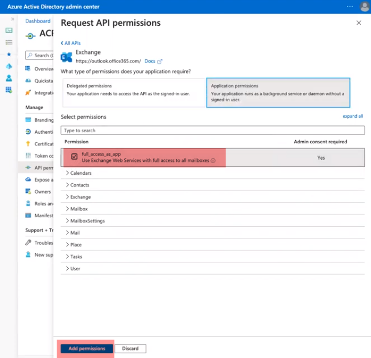The width and height of the screenshot is (371, 358).
Task: Open the Dashboard icon in left rail
Action: point(9,30)
